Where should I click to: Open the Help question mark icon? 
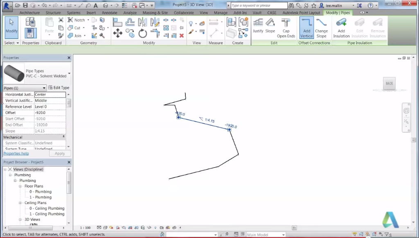pos(370,5)
